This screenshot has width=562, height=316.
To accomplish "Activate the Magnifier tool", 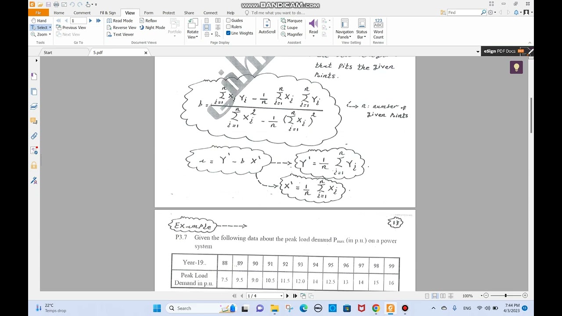I will (x=292, y=34).
